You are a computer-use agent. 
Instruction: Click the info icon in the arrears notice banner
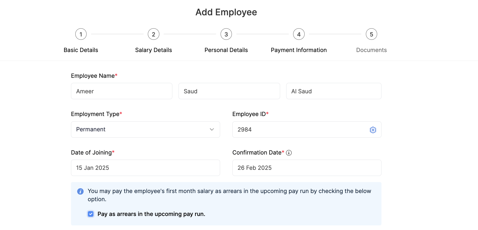(x=80, y=191)
